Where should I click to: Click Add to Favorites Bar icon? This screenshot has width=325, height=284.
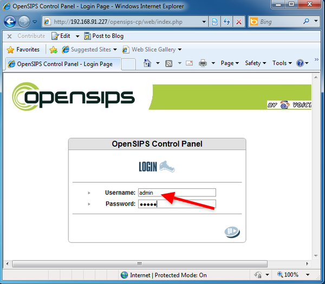click(x=54, y=49)
